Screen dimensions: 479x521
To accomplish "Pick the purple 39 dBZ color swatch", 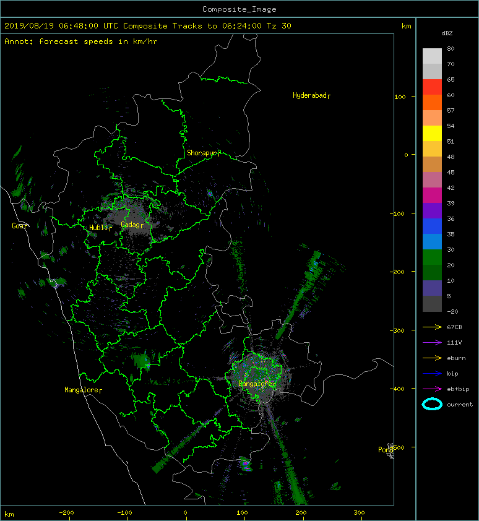I will tap(432, 210).
